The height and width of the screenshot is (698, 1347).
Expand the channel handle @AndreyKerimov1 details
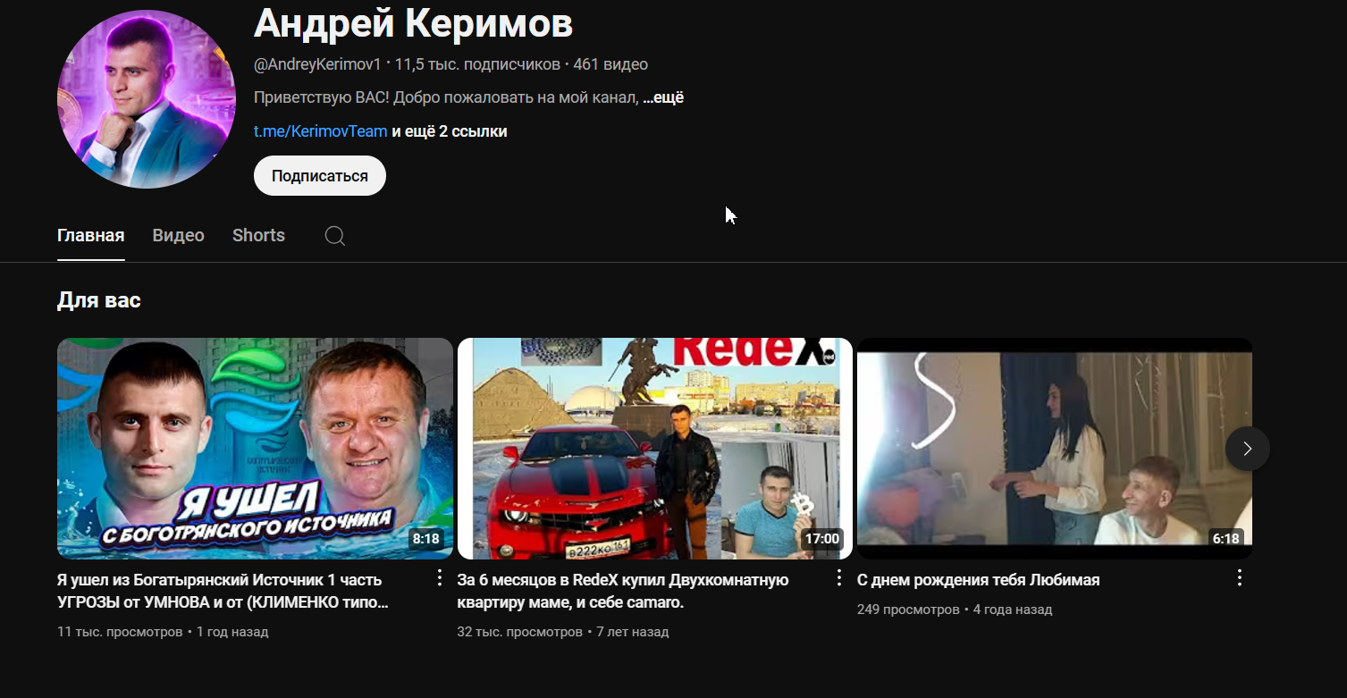click(316, 63)
